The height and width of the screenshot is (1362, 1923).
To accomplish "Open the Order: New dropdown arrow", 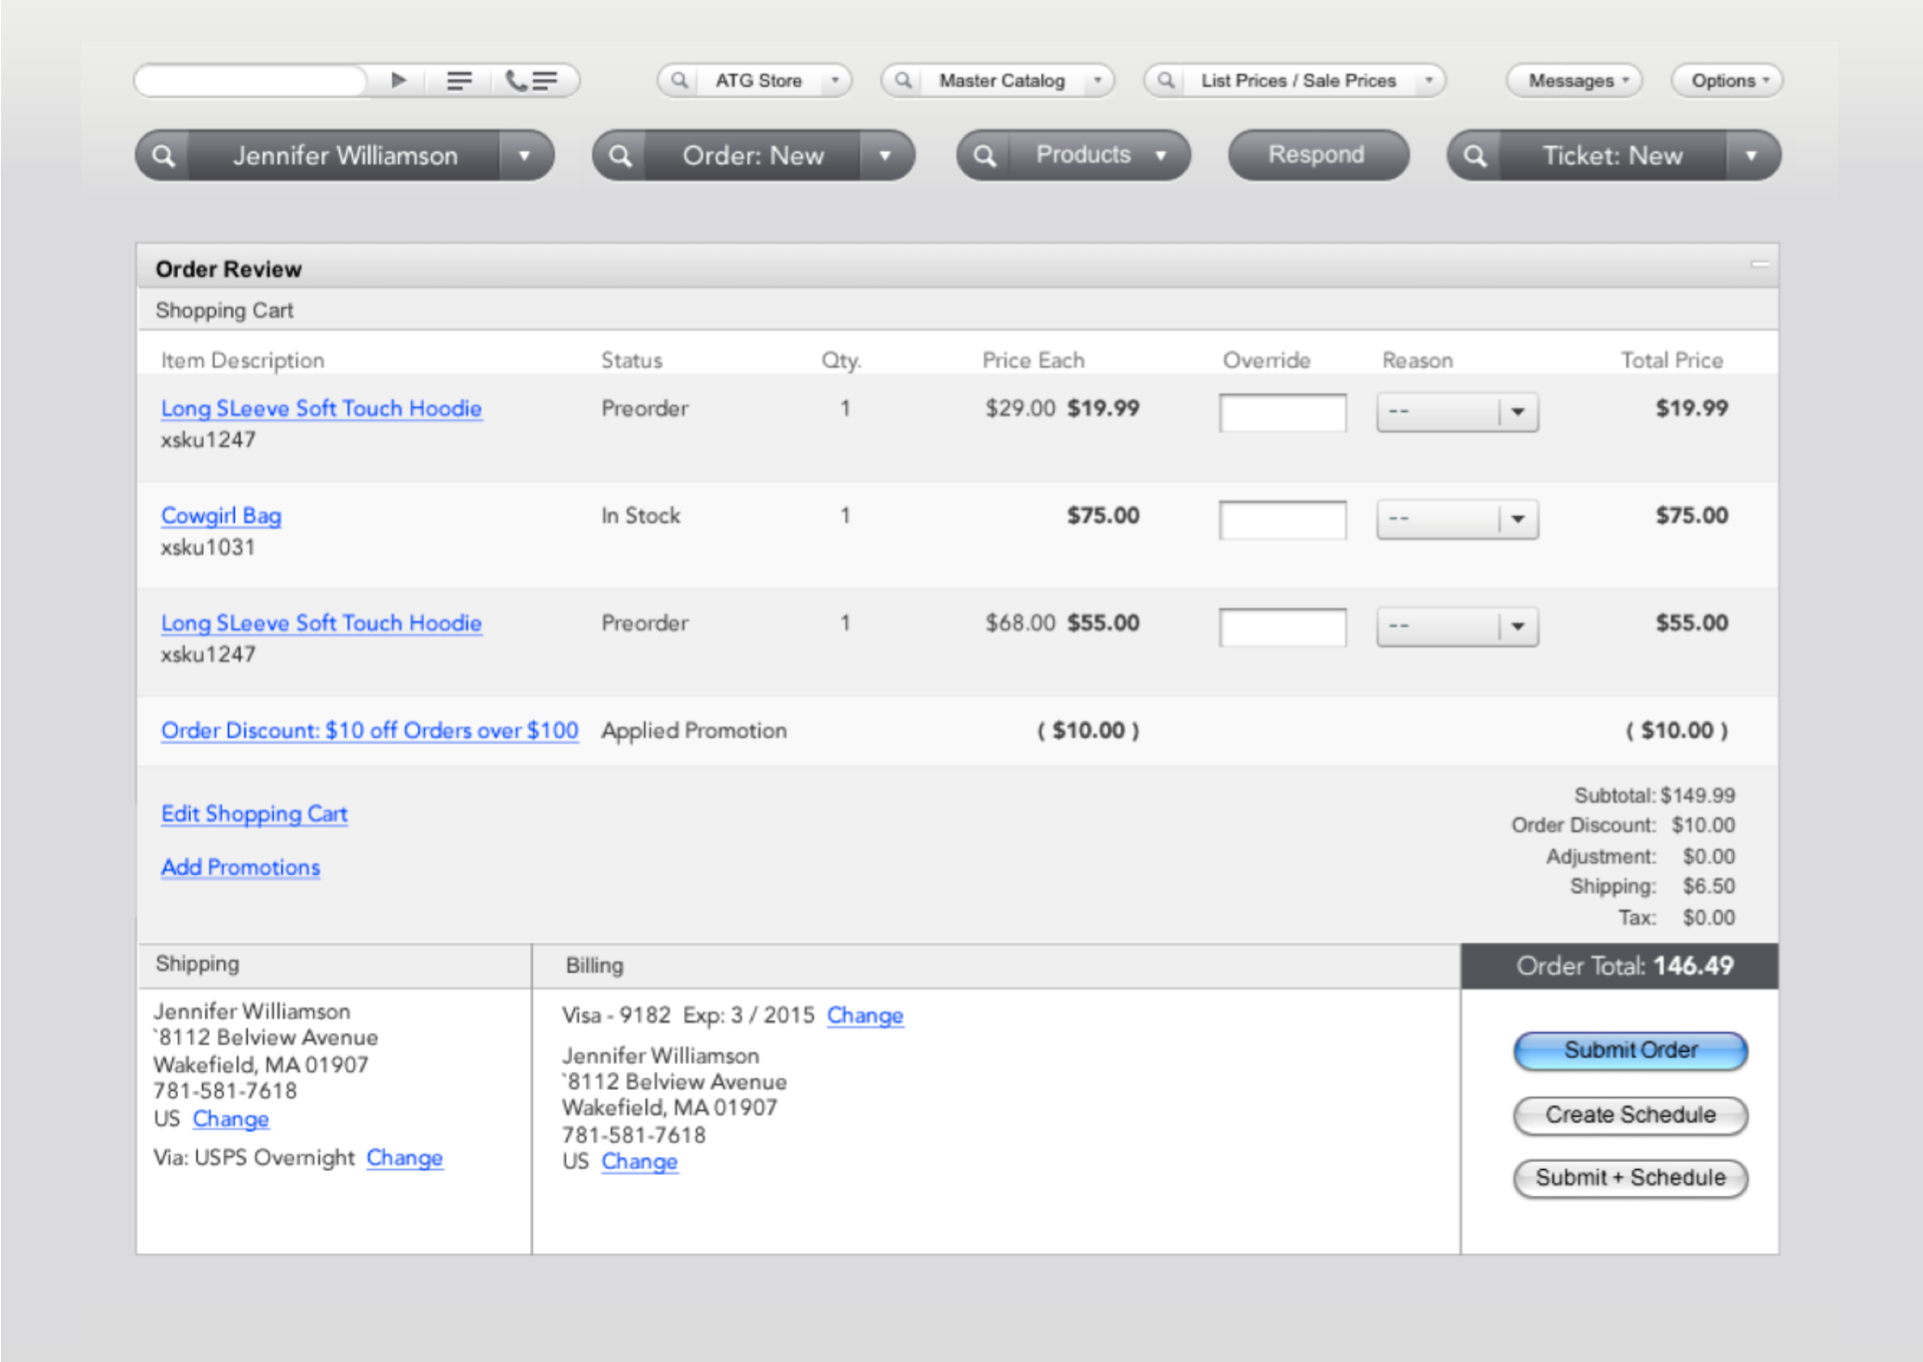I will pyautogui.click(x=885, y=156).
